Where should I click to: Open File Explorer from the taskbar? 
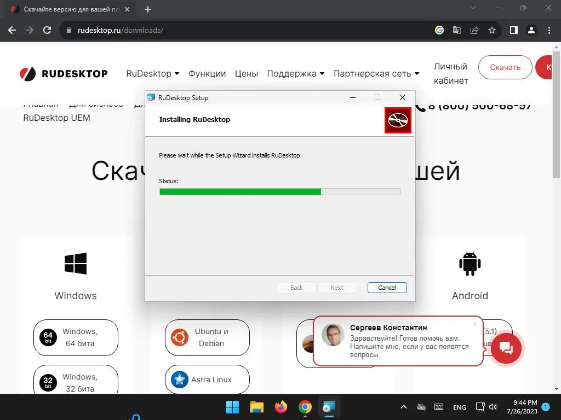[x=256, y=407]
